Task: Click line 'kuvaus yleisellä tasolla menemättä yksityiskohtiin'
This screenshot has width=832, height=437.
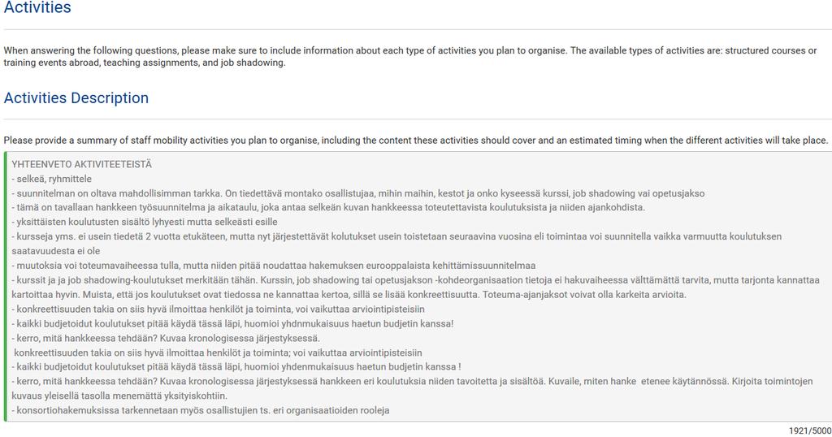Action: point(119,396)
